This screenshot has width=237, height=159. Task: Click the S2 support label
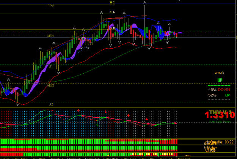51,104
